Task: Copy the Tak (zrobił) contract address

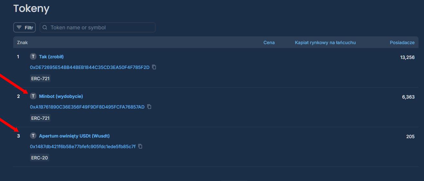Action: tap(154, 67)
